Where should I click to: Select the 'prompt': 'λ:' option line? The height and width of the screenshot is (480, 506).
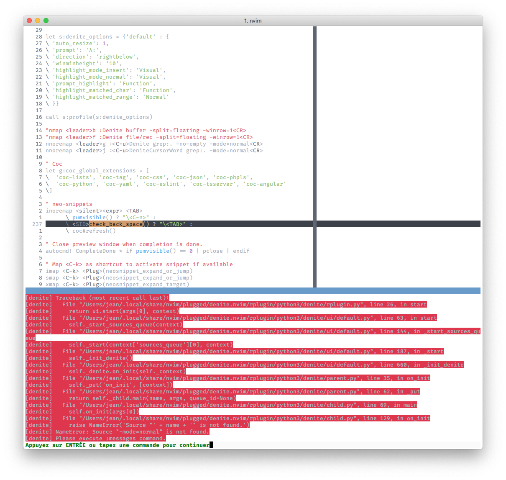[x=73, y=50]
